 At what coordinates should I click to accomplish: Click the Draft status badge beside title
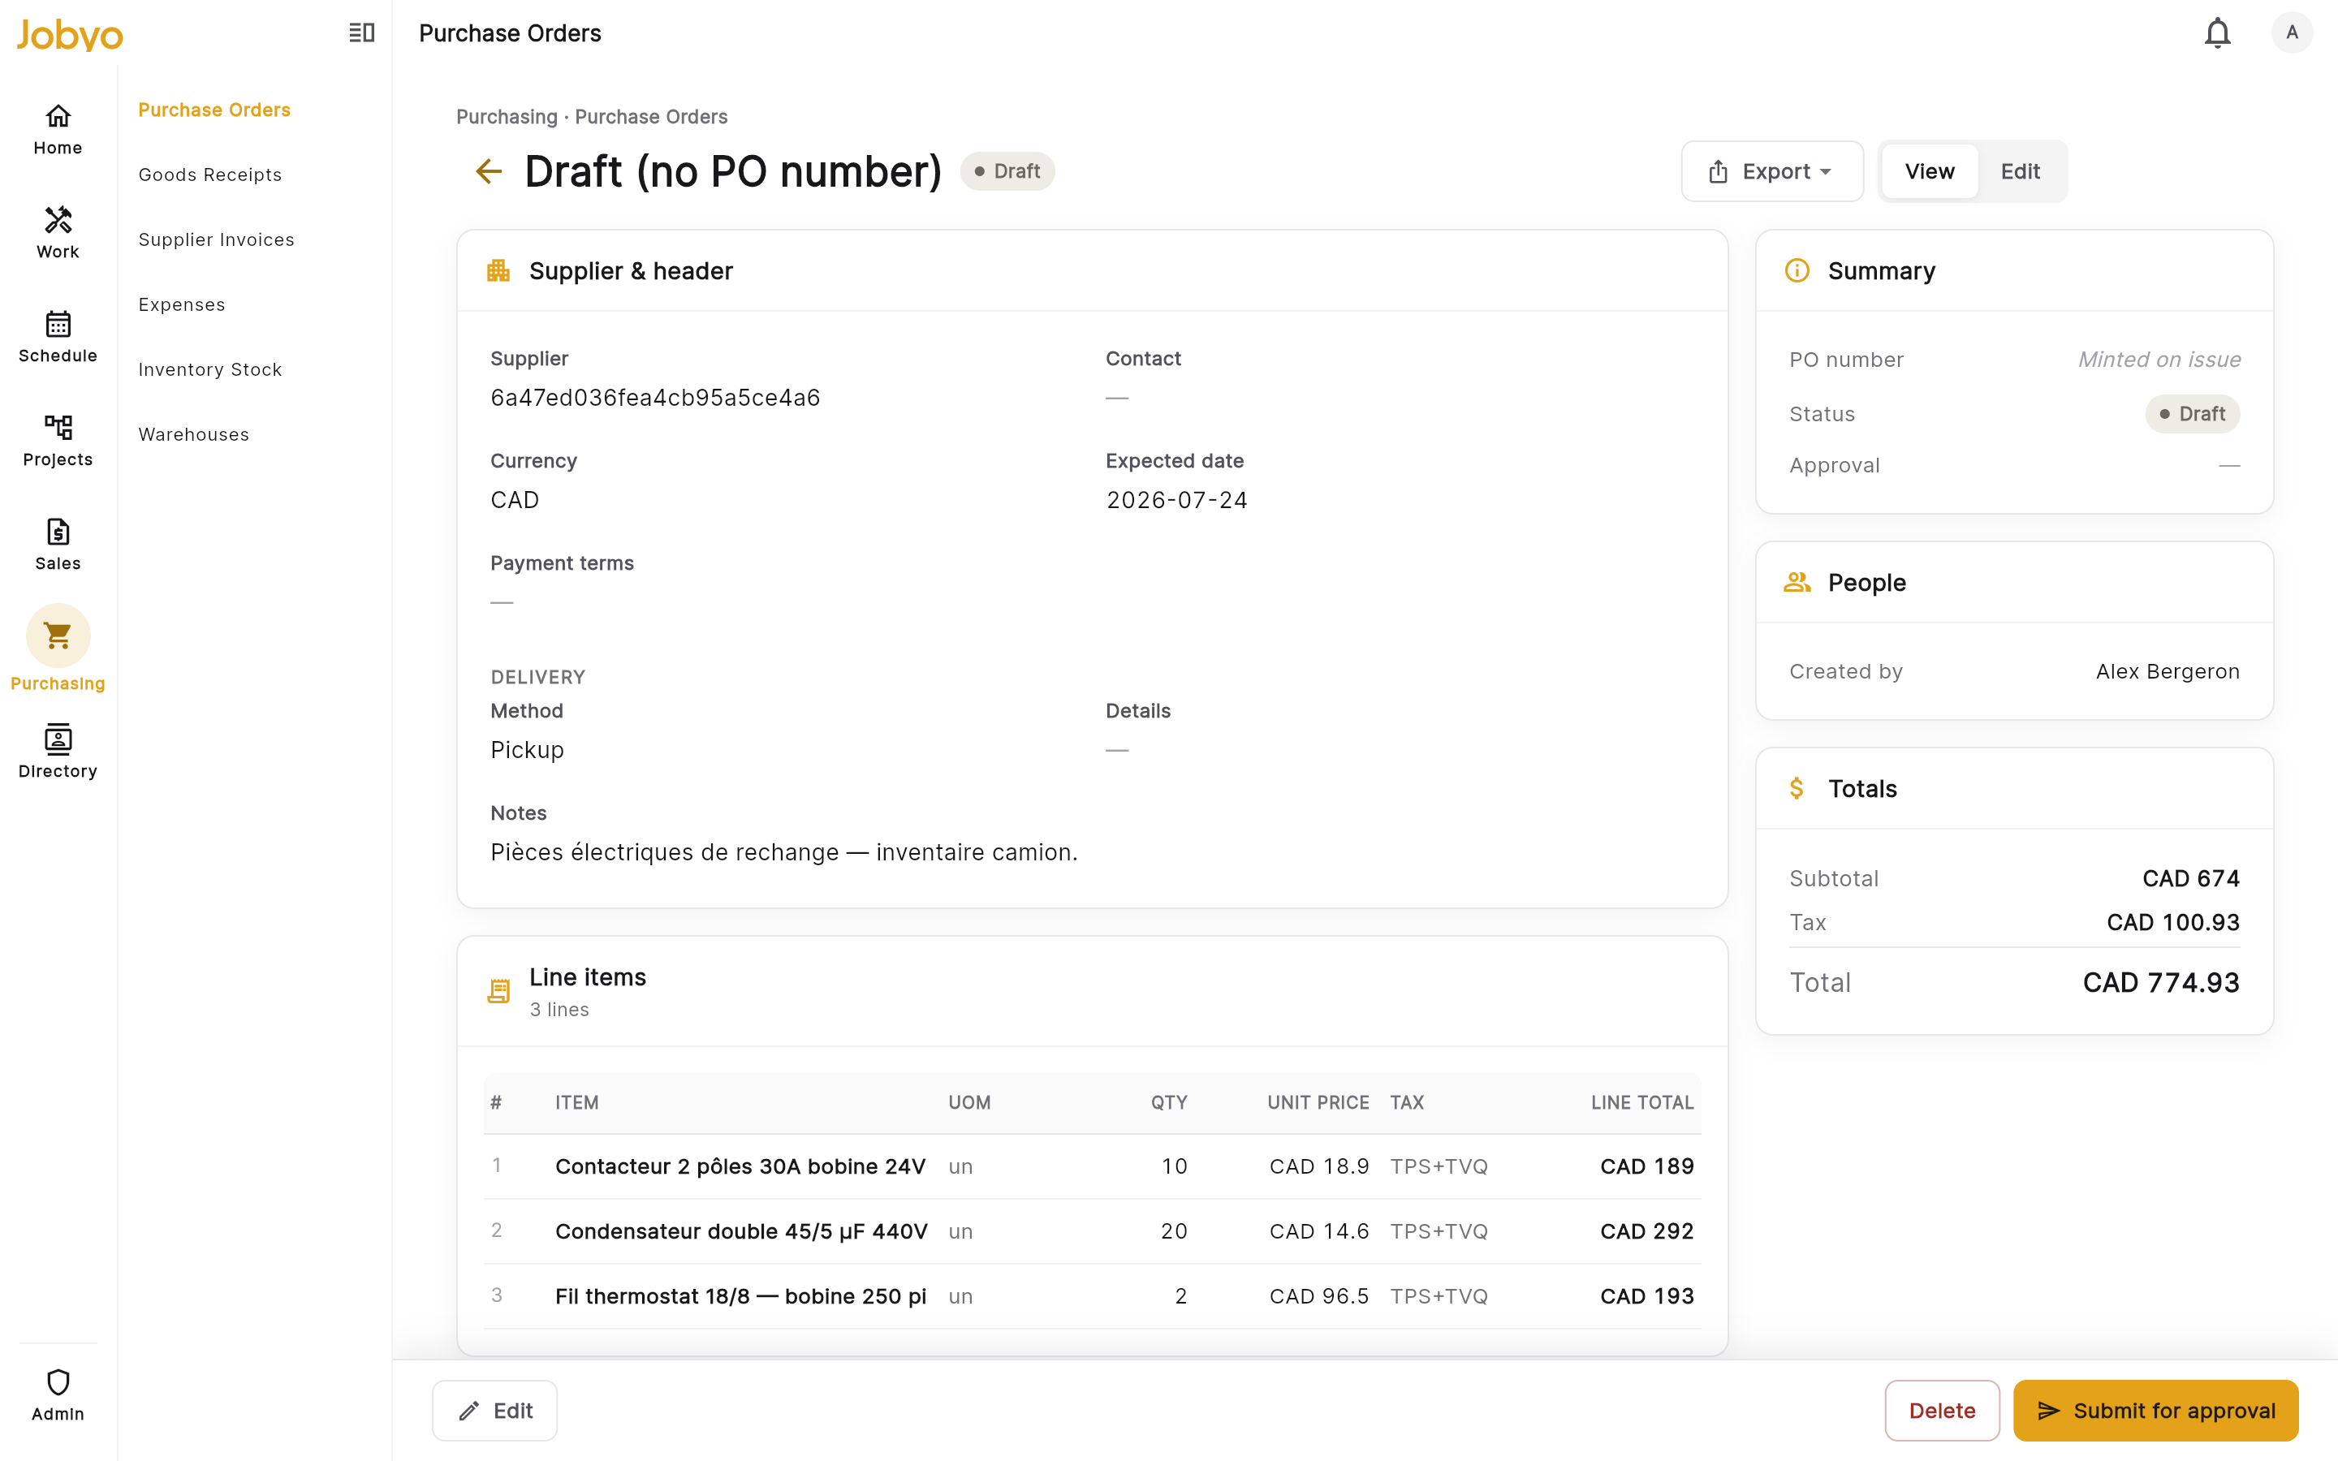(1007, 171)
